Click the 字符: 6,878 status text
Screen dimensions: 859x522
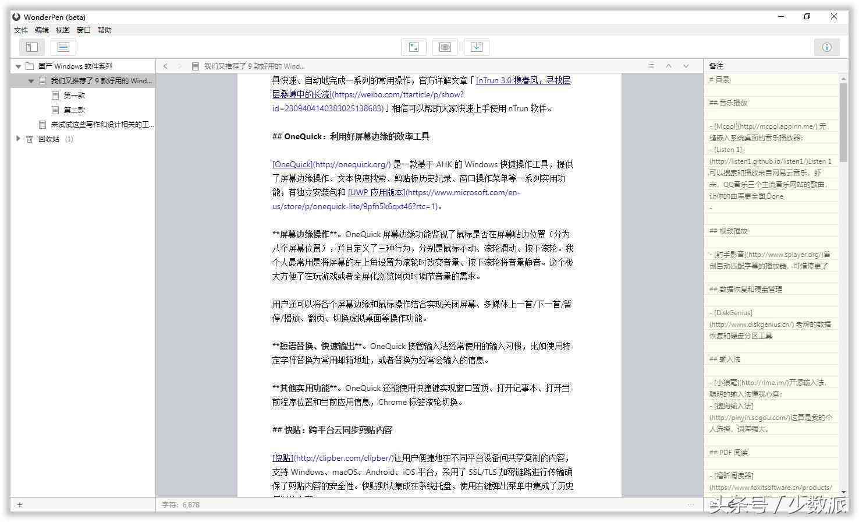tap(180, 505)
